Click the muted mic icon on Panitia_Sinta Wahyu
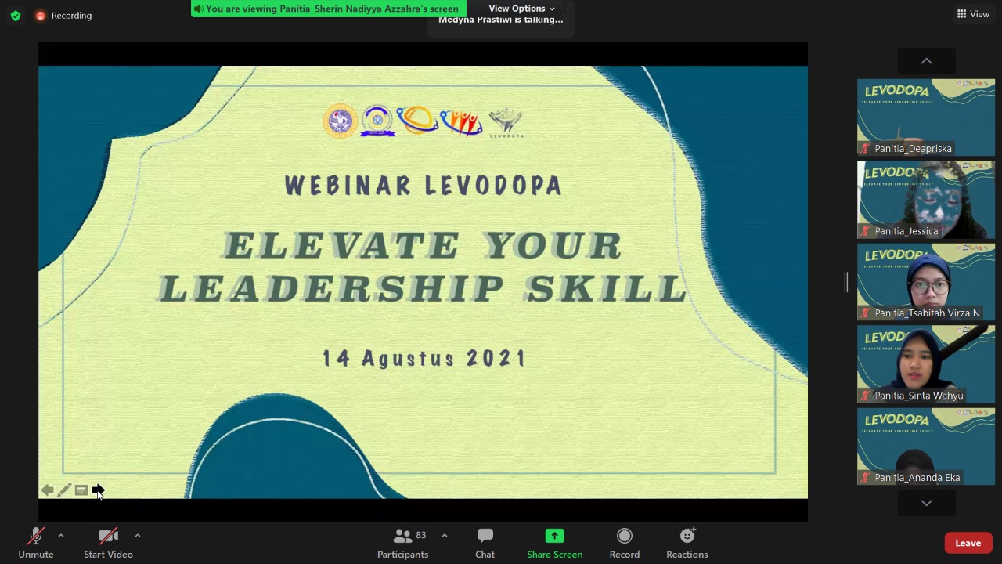The width and height of the screenshot is (1002, 564). click(866, 396)
